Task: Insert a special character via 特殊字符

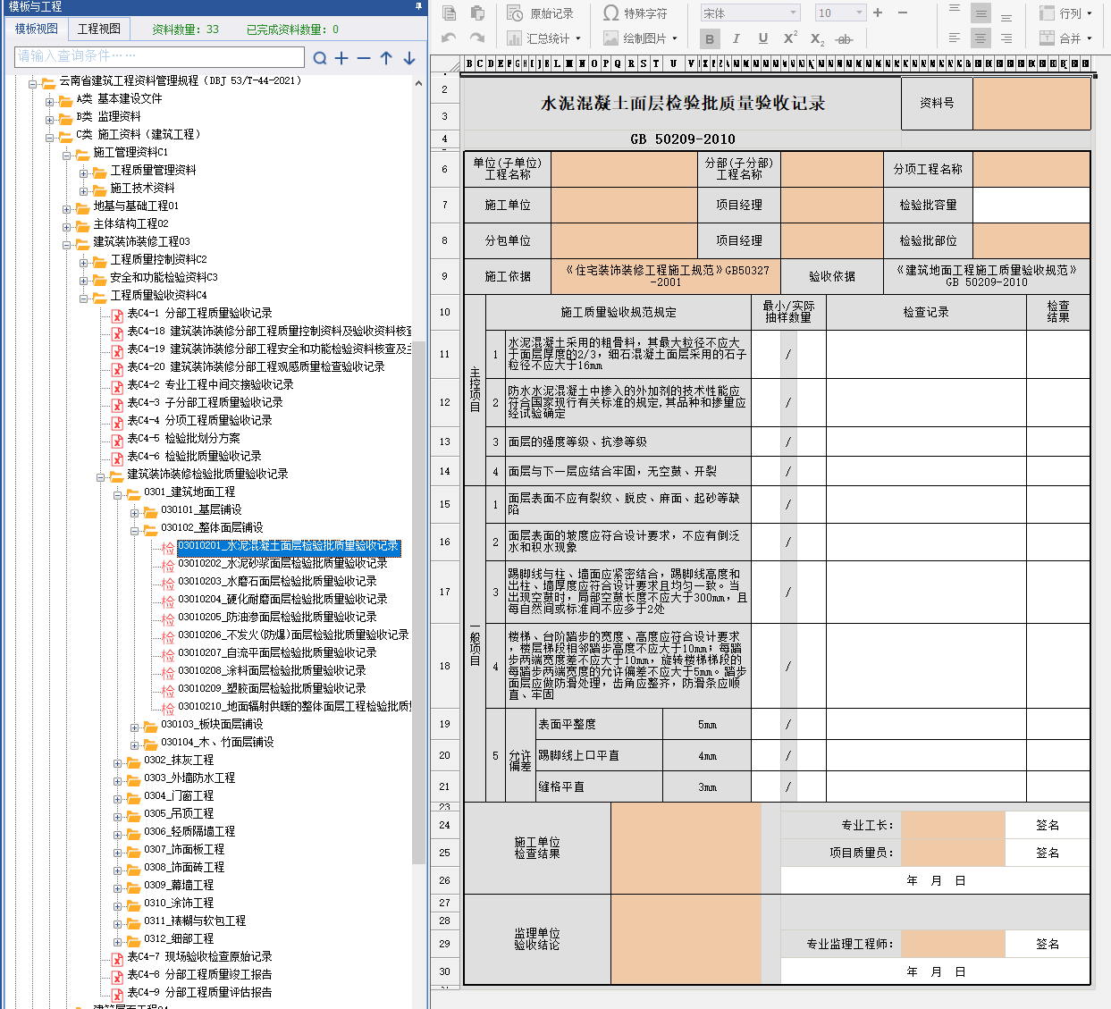Action: coord(635,13)
